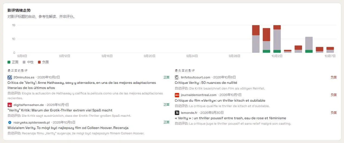Open Critique Verity : 50 nuances de nullité
The image size is (344, 143).
pyautogui.click(x=206, y=83)
